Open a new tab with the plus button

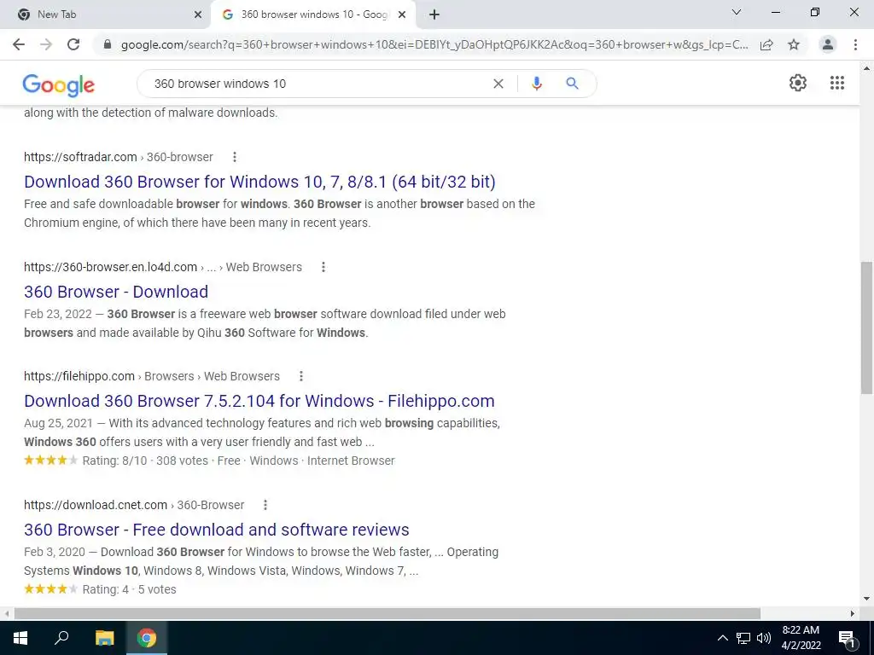pyautogui.click(x=434, y=14)
